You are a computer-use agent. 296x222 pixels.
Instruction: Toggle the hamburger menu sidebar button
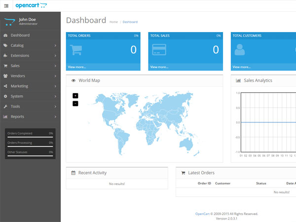pos(6,6)
